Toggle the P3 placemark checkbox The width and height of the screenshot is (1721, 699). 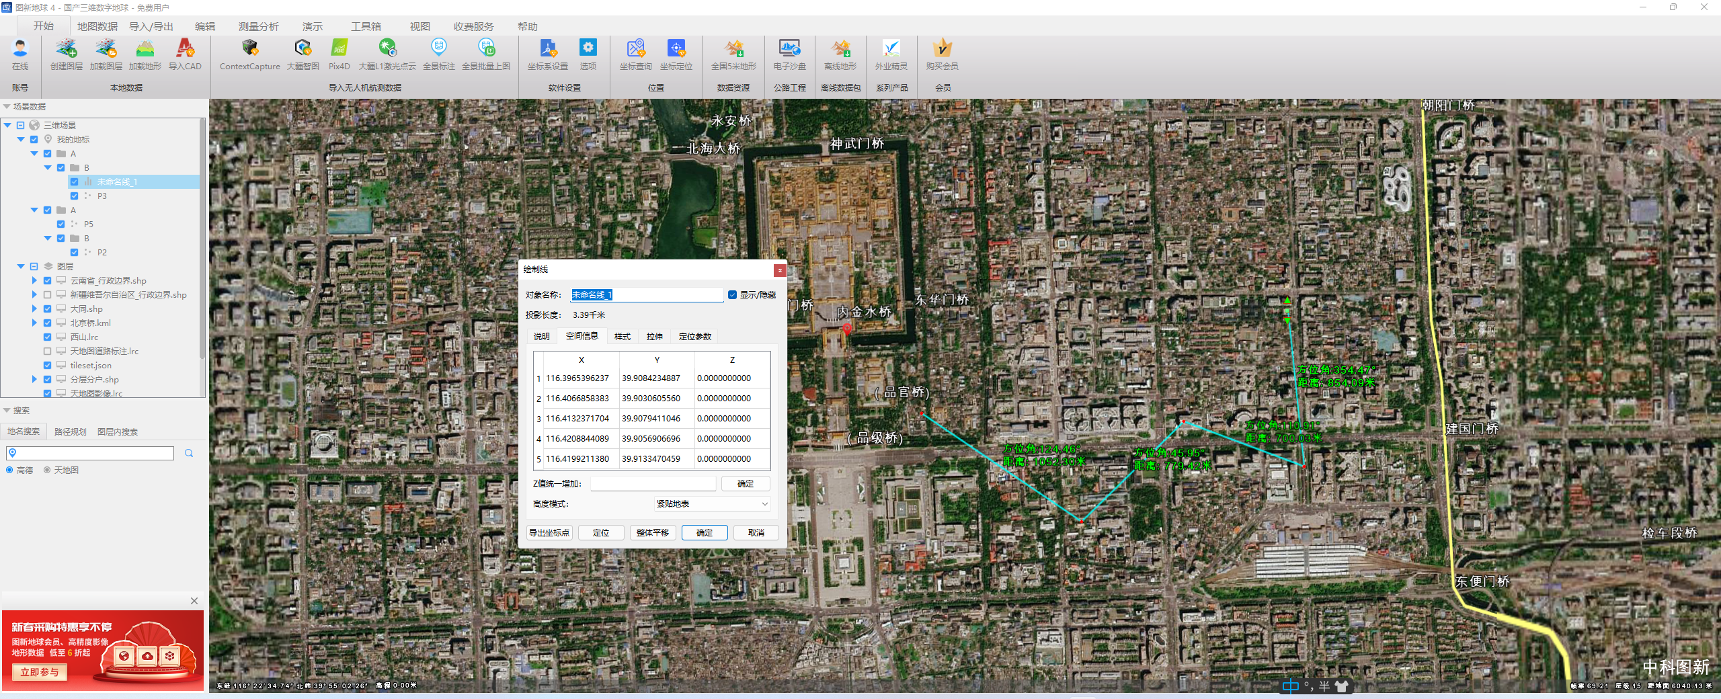click(74, 196)
